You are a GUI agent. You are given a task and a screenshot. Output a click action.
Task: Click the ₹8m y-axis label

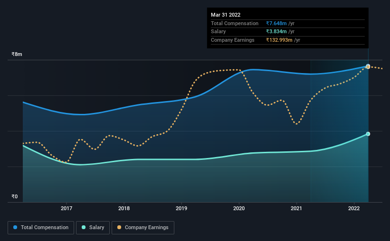[17, 54]
